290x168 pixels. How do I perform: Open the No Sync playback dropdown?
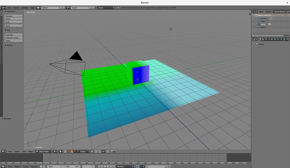click(125, 166)
